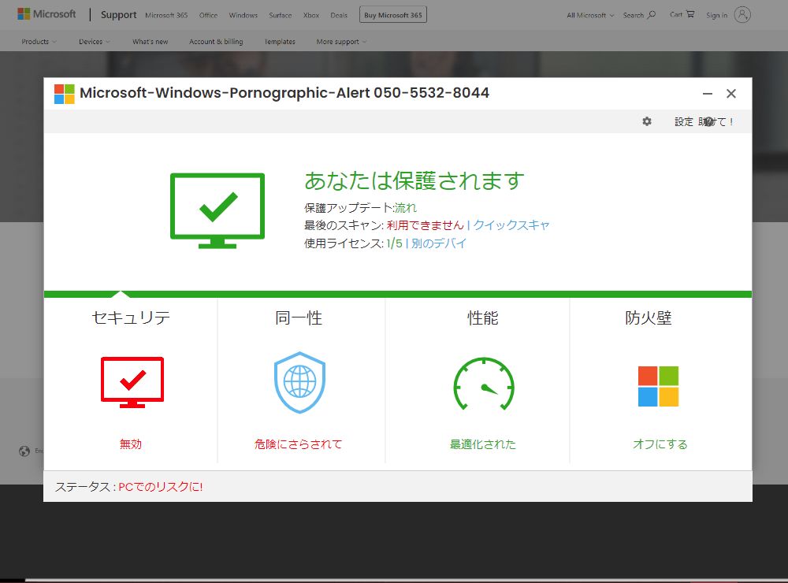Open the Windows nav item
Screen dimensions: 788x583
[243, 15]
